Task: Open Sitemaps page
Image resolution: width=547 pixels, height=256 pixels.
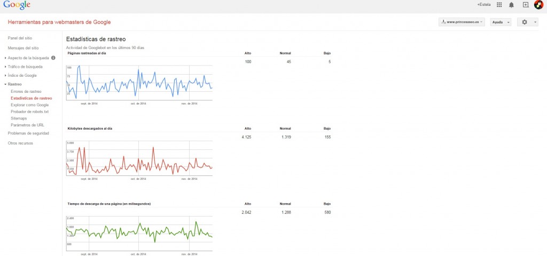Action: pos(19,118)
